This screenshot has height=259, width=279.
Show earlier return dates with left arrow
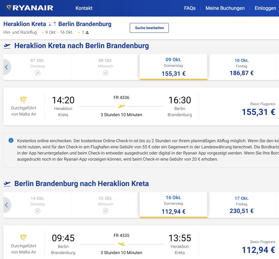(6, 205)
